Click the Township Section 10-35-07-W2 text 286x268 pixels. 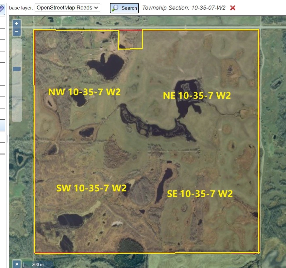[184, 8]
